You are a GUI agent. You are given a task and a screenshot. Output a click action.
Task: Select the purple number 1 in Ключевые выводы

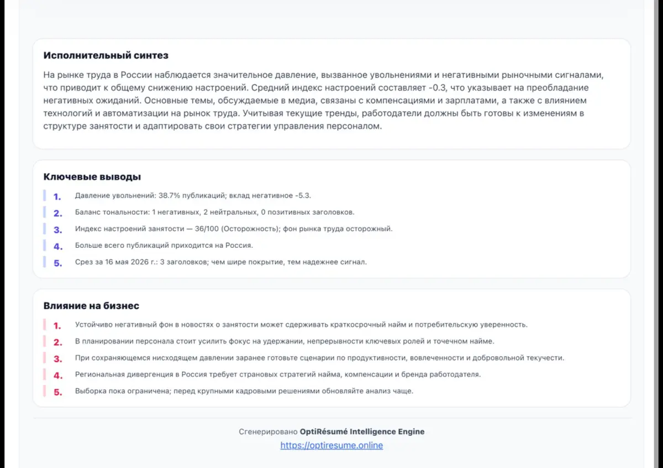[57, 196]
